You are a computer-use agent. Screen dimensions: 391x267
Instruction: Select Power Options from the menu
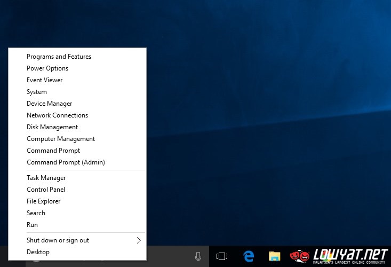click(x=47, y=68)
